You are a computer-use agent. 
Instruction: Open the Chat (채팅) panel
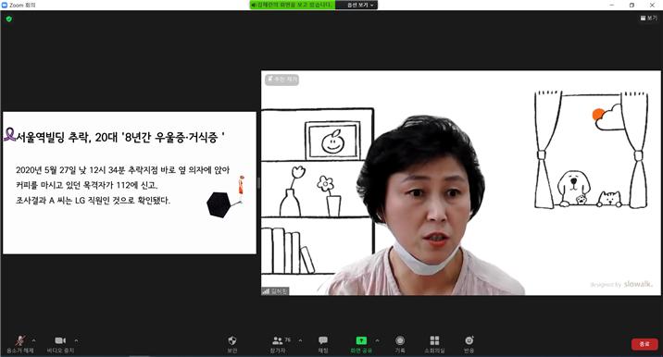(x=323, y=344)
